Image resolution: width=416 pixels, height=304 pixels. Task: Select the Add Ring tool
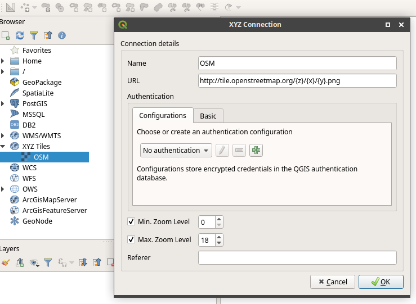pyautogui.click(x=74, y=7)
